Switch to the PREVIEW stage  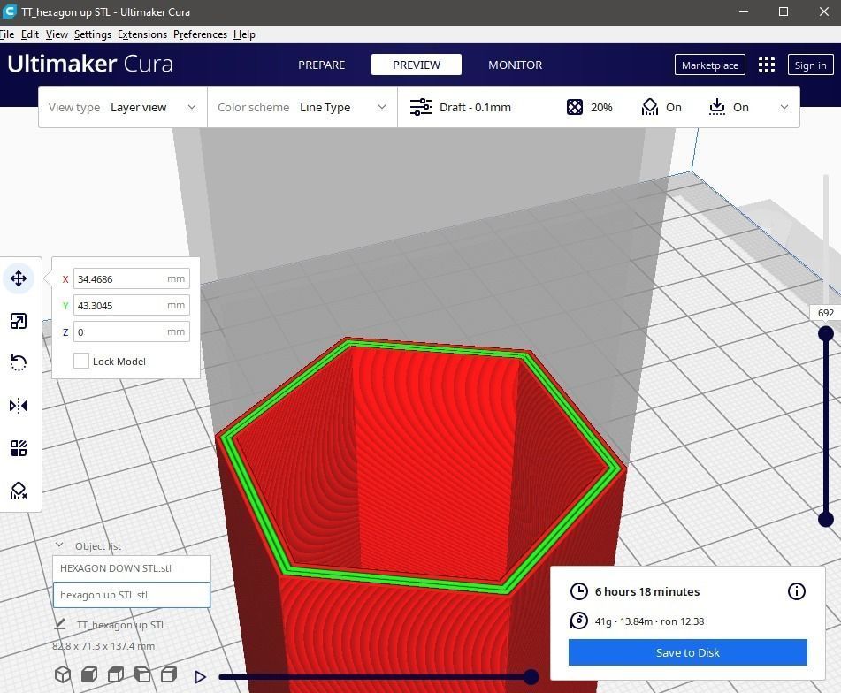(x=417, y=65)
